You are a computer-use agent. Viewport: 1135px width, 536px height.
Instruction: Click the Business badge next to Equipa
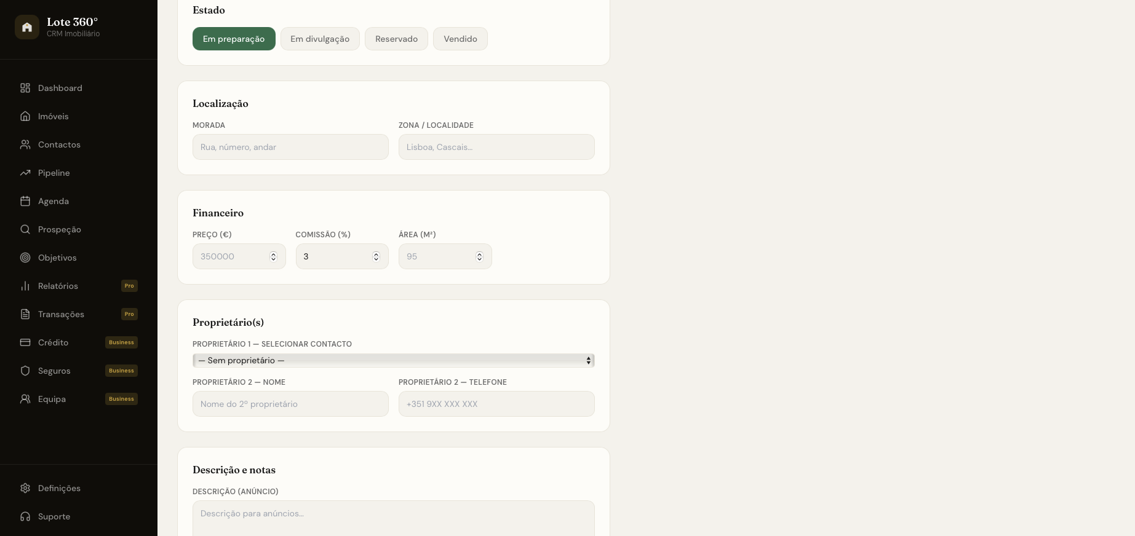click(x=121, y=399)
